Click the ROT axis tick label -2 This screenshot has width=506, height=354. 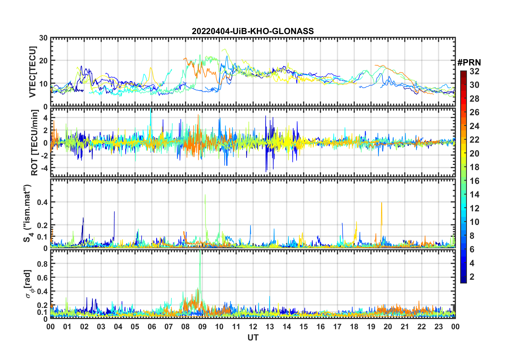(44, 156)
